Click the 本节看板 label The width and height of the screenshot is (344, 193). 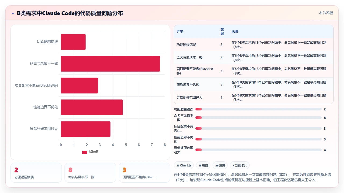[326, 13]
